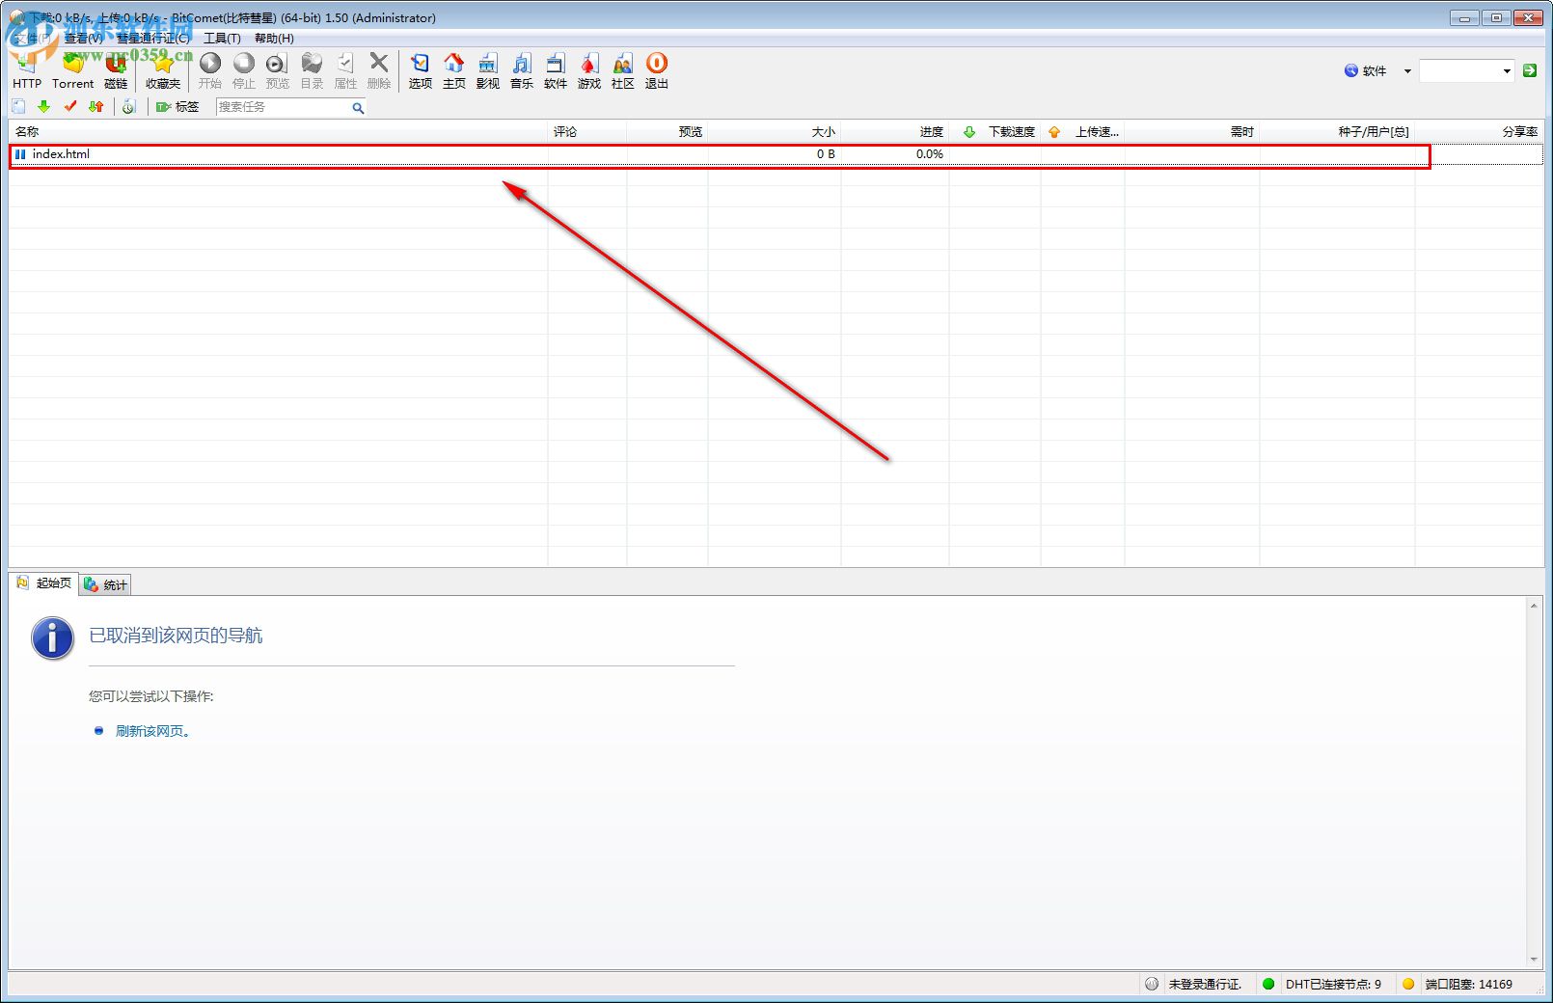Viewport: 1553px width, 1003px height.
Task: Go to 主页 home page
Action: 454,70
